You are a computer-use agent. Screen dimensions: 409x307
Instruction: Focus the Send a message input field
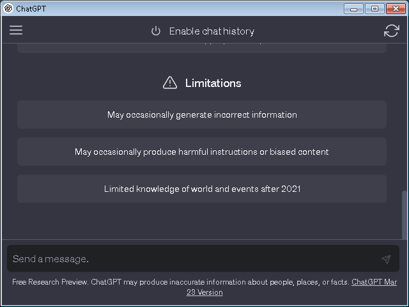tap(203, 258)
